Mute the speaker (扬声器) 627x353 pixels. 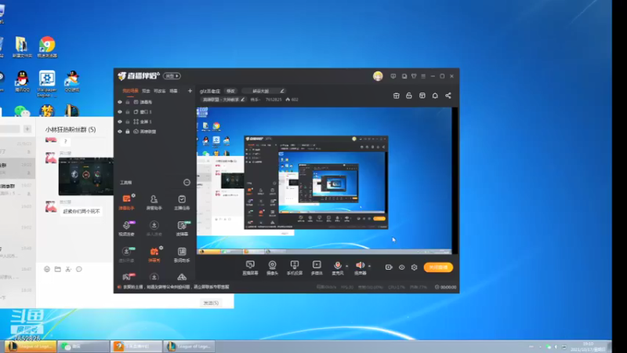(360, 267)
